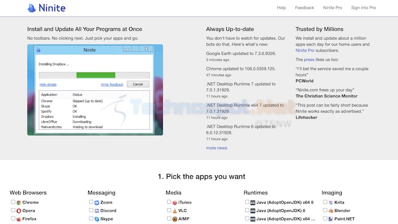The image size is (398, 224).
Task: Tick Java (AdoptOpenJDK) 8 checkbox
Action: click(x=247, y=210)
